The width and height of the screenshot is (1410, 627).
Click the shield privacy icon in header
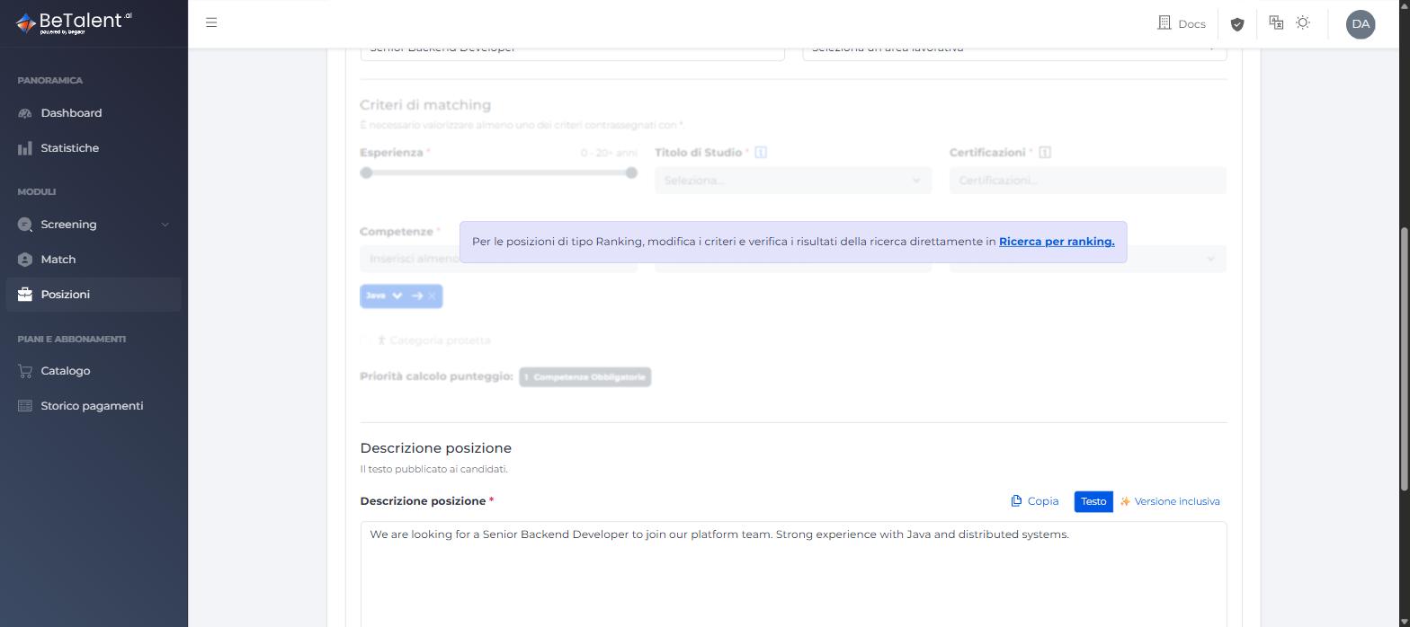coord(1237,24)
